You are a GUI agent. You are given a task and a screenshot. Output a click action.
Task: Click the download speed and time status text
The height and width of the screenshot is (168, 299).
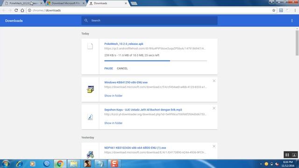point(132,55)
